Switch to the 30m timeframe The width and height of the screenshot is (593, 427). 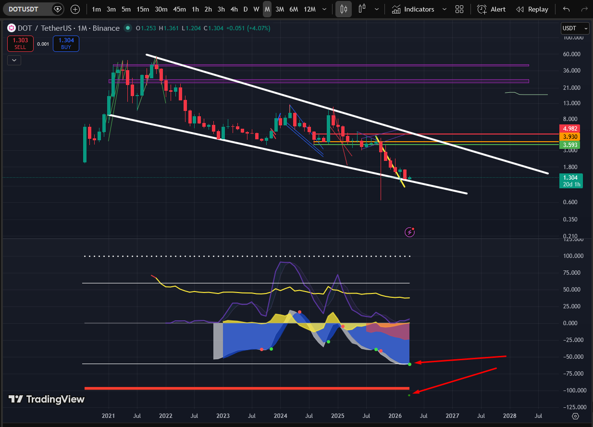pos(161,9)
